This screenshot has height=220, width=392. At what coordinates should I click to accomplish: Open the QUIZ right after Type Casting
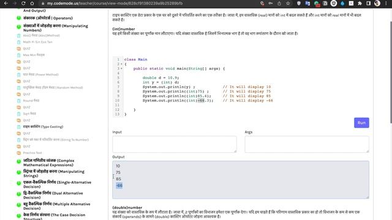point(26,133)
